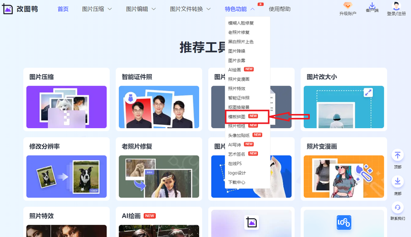Open the 图片改大小 card thumbnail
The height and width of the screenshot is (237, 411).
344,107
